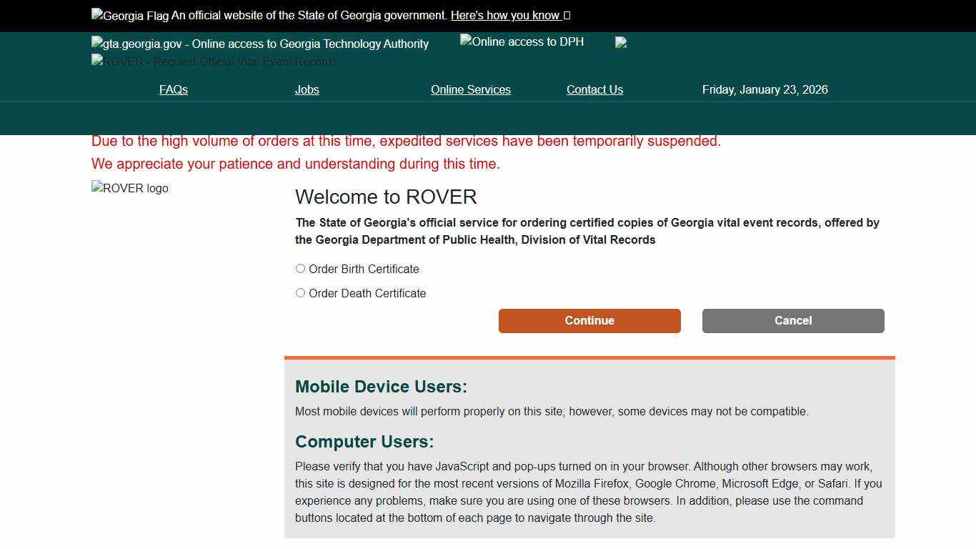The width and height of the screenshot is (976, 549).
Task: Select Order Birth Certificate
Action: click(300, 268)
